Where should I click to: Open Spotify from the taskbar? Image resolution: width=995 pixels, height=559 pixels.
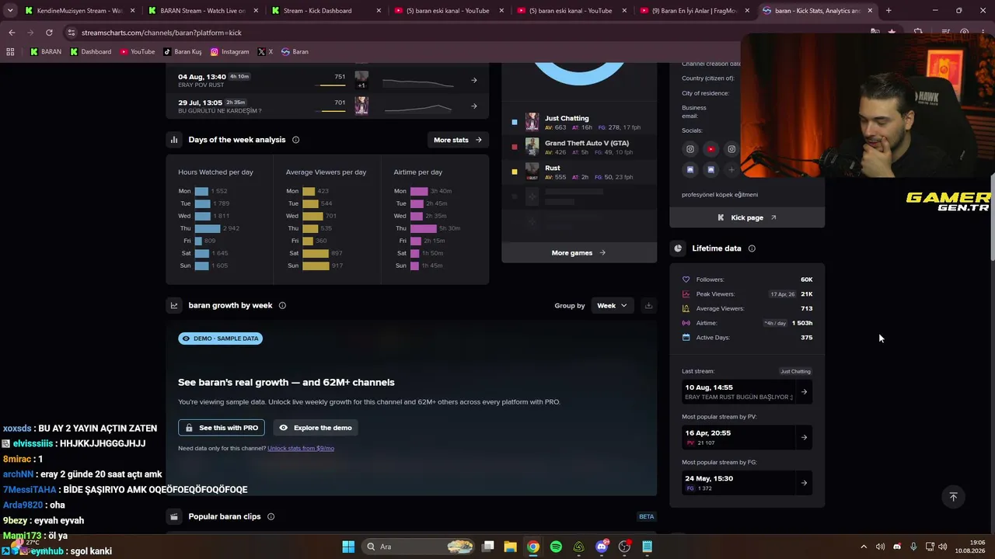(x=556, y=547)
